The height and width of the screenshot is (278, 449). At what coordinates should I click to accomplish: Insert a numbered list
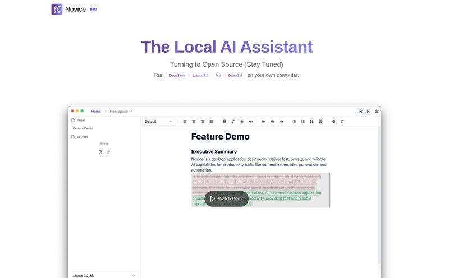pyautogui.click(x=303, y=121)
